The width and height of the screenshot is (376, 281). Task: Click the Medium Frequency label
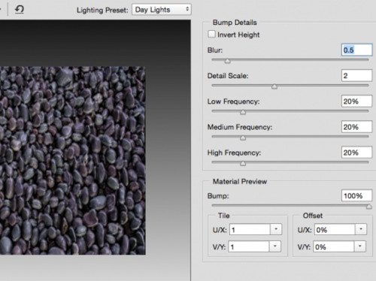(x=240, y=127)
